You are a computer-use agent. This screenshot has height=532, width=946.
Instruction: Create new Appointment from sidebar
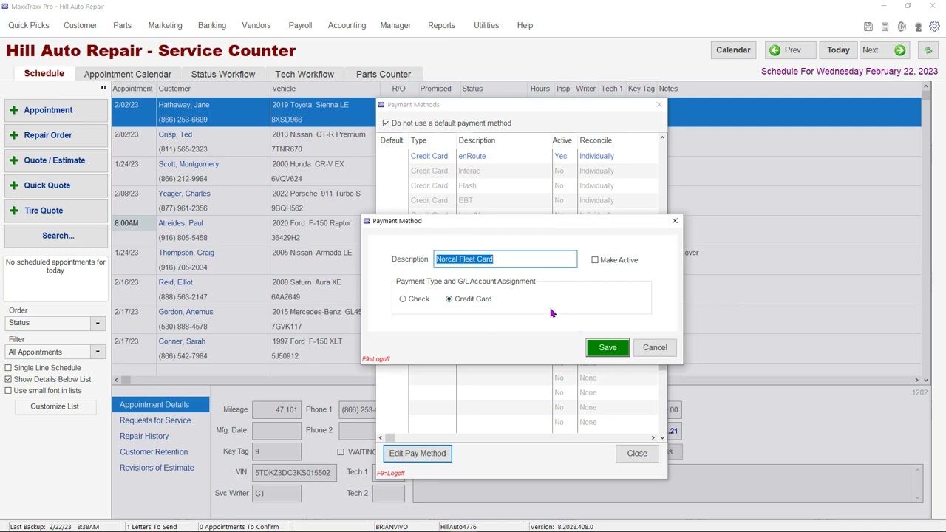pos(55,110)
